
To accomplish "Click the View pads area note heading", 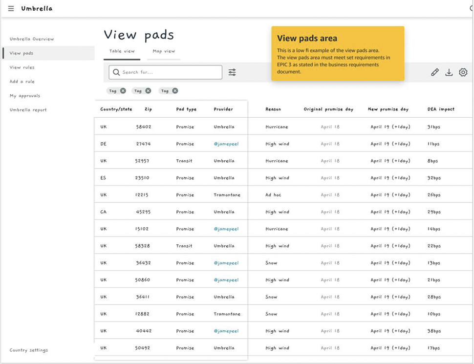I will [307, 39].
